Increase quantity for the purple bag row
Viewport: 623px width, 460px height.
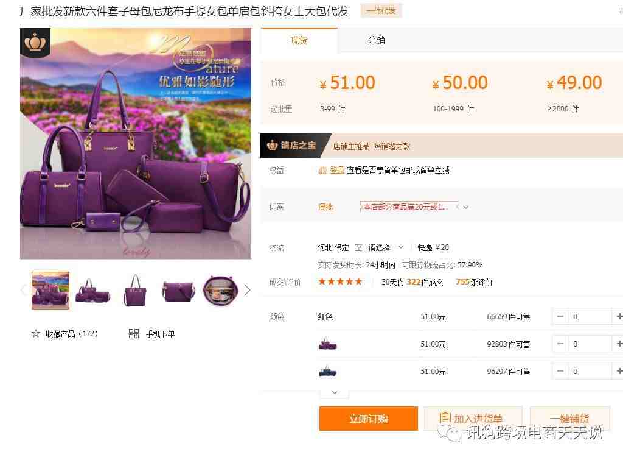pyautogui.click(x=618, y=344)
